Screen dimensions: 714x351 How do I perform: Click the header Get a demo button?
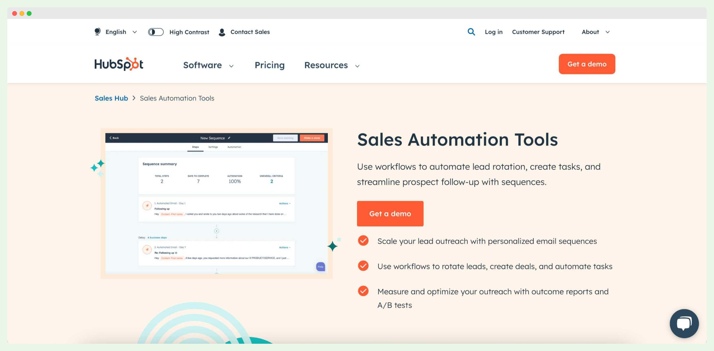point(587,64)
